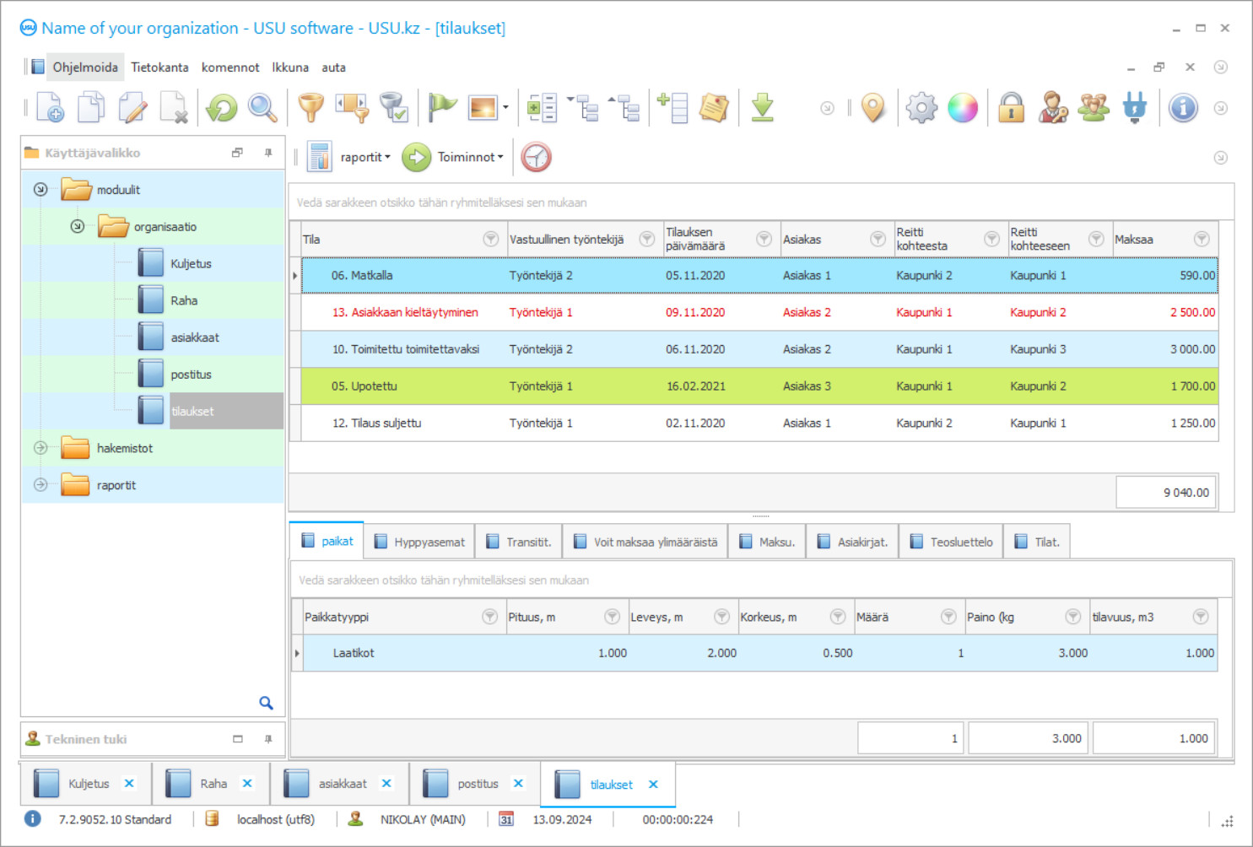Open the raportit dropdown

click(x=365, y=157)
